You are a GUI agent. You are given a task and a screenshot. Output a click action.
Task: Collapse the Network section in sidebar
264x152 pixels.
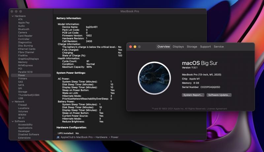click(13, 102)
